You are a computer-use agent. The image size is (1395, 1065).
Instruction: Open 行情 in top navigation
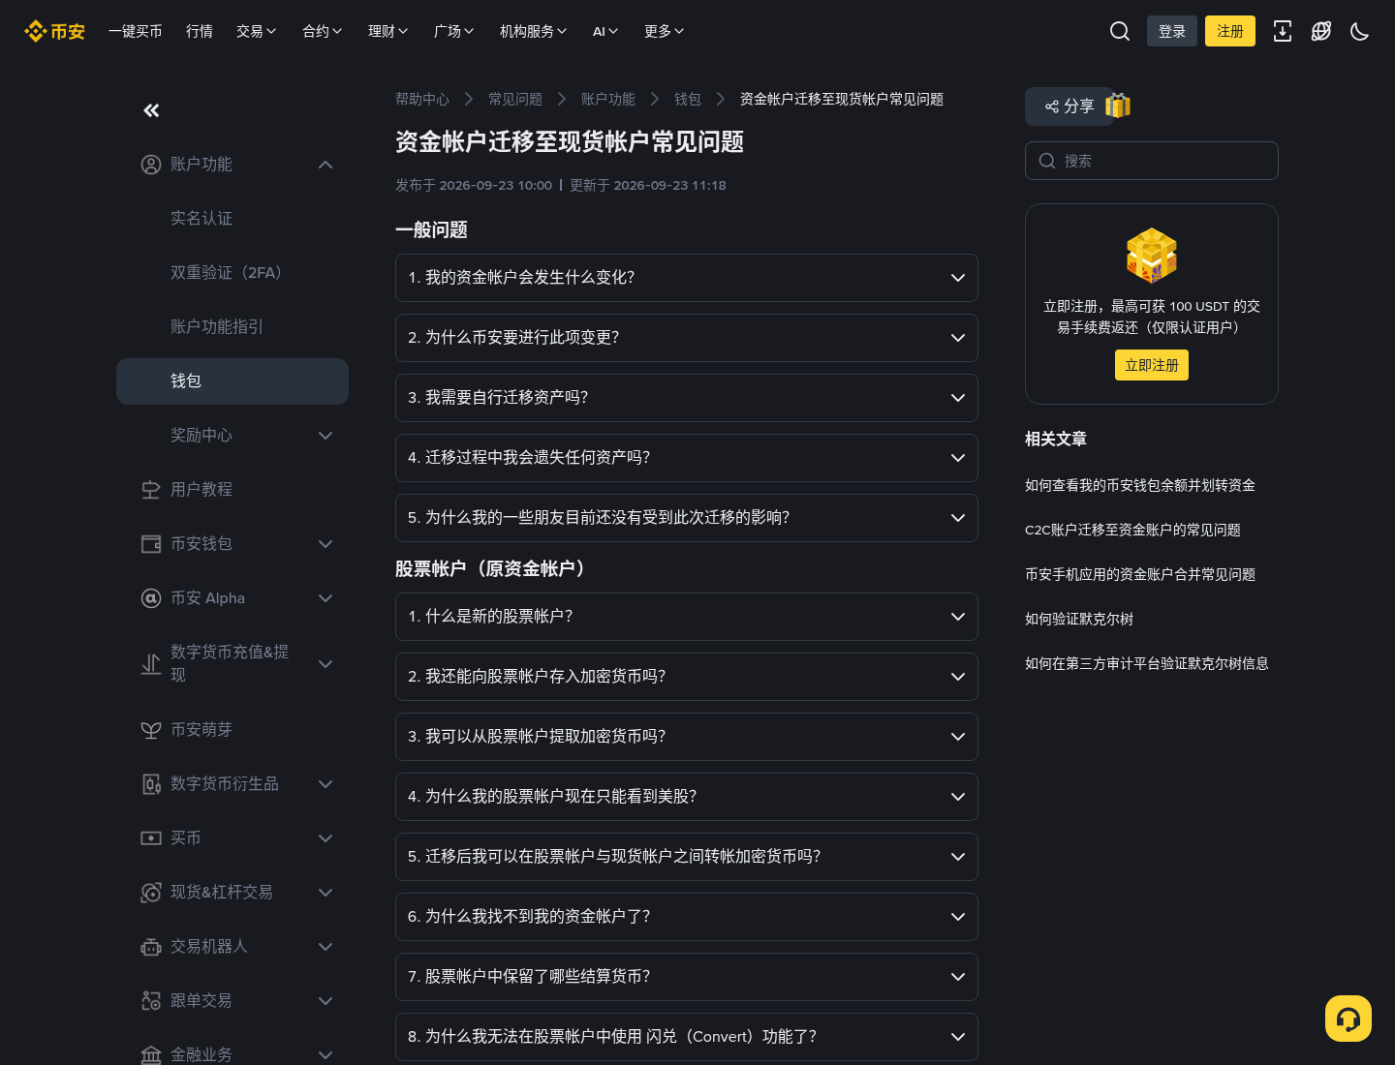point(200,31)
